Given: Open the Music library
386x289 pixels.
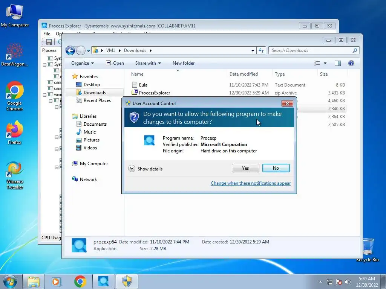Looking at the screenshot, I should tap(90, 132).
